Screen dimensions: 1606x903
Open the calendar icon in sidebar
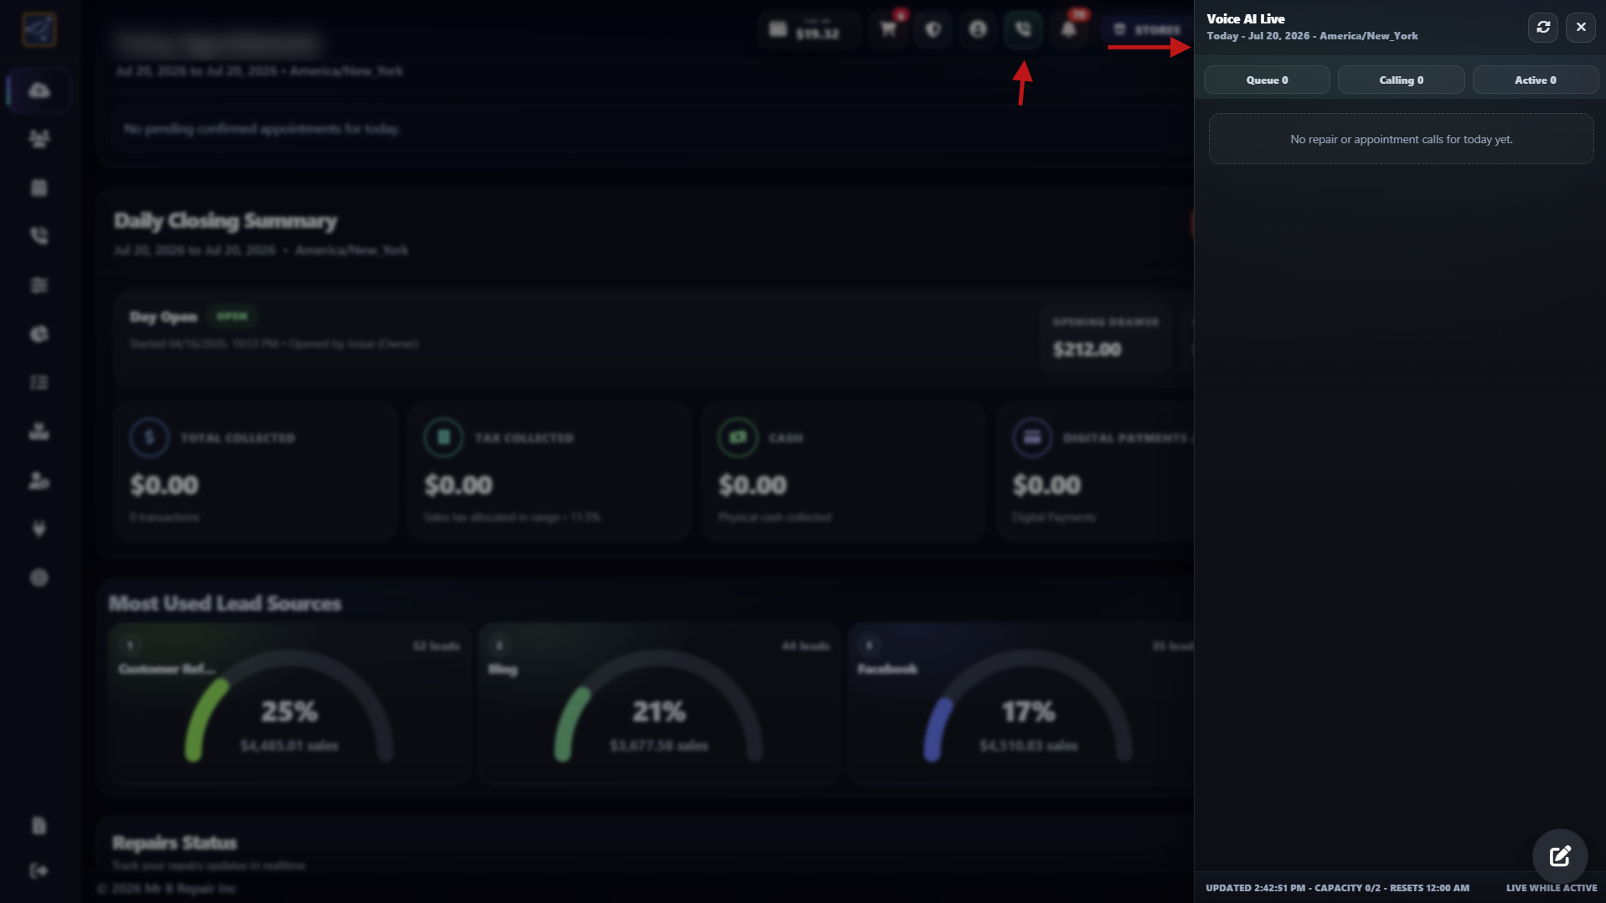click(39, 188)
